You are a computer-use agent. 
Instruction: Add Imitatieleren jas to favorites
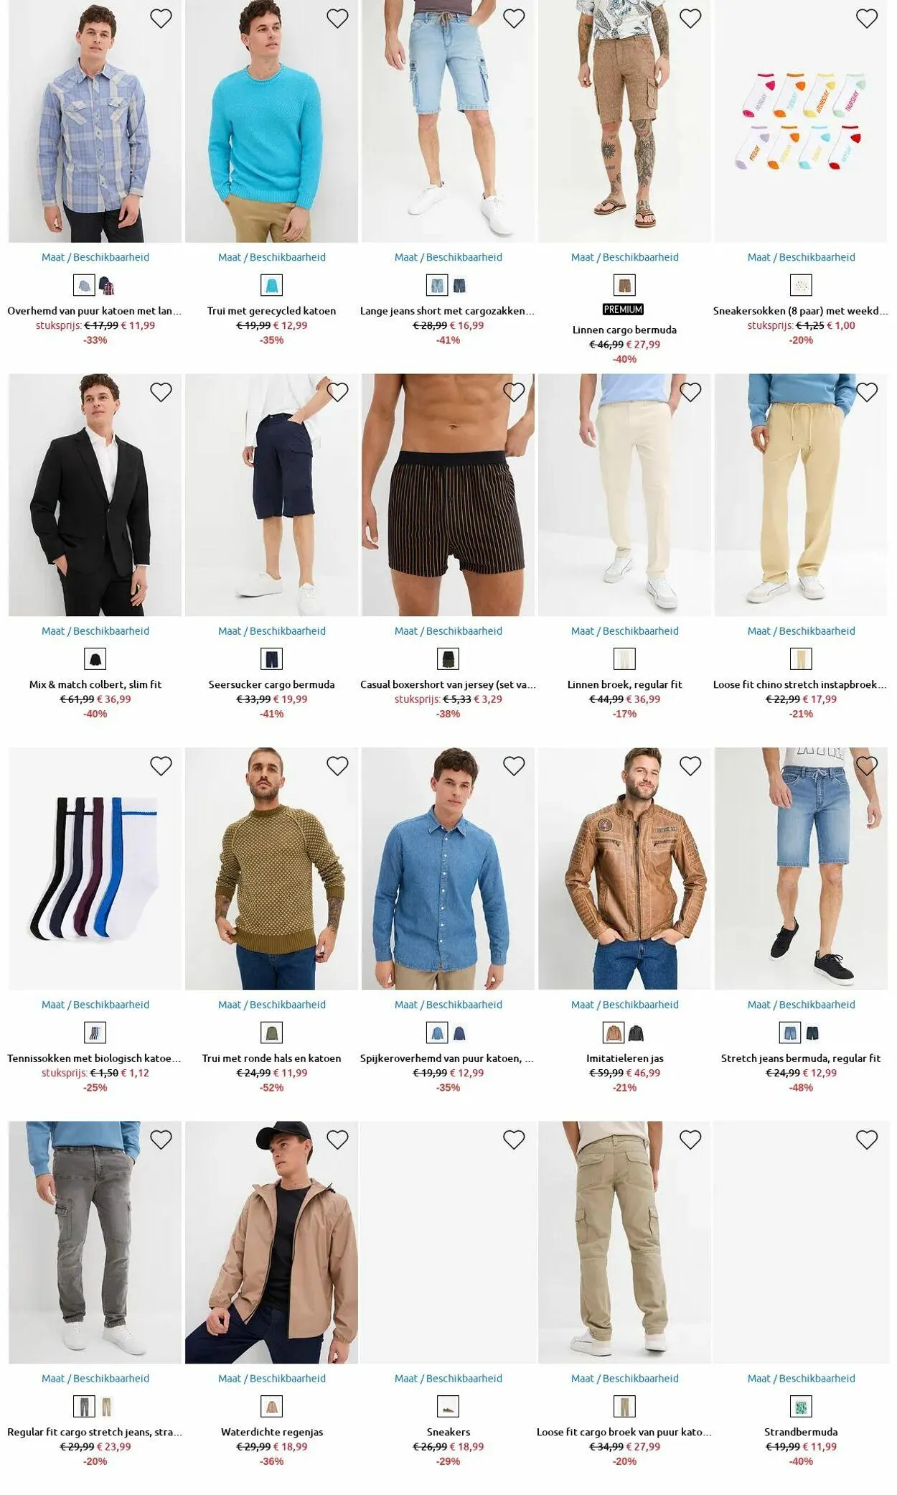[690, 766]
